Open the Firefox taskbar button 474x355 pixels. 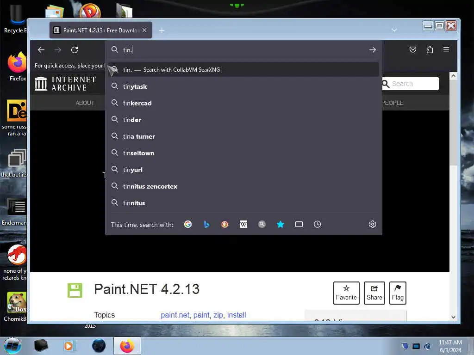(127, 346)
